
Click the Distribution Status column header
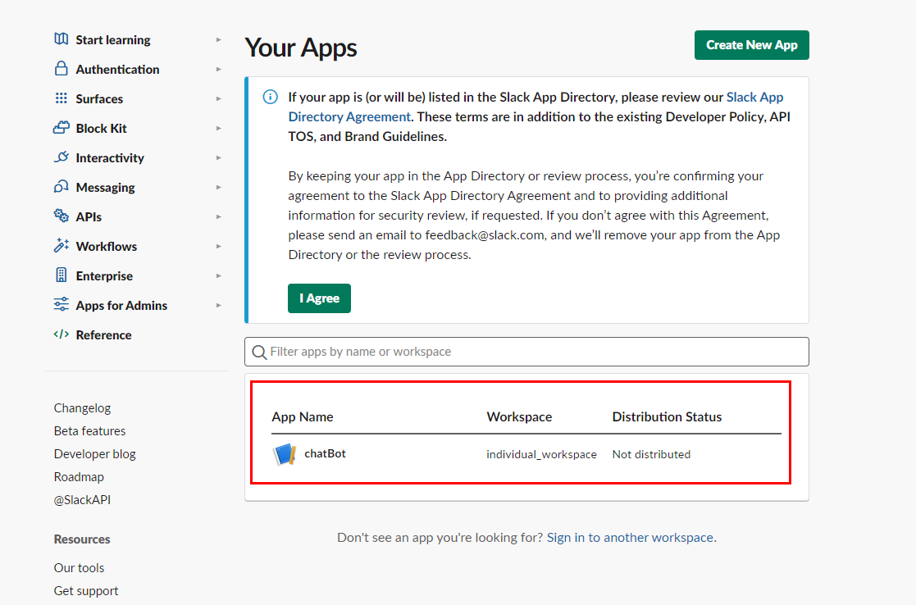click(667, 417)
